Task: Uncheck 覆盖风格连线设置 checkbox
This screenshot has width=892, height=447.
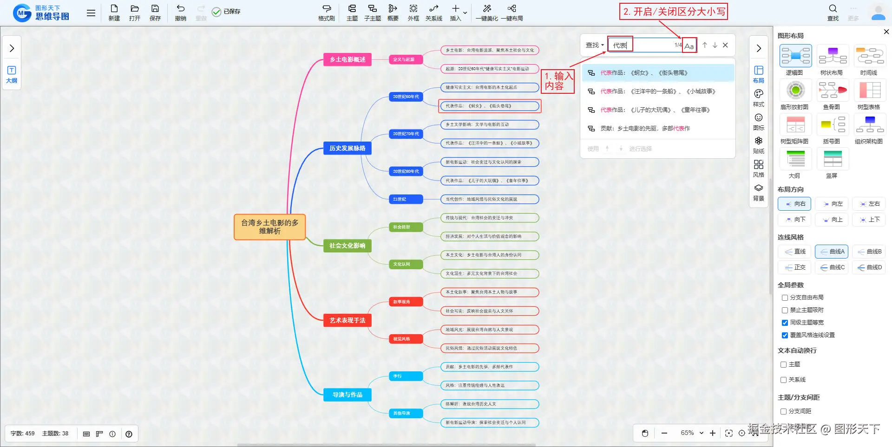Action: pos(785,335)
